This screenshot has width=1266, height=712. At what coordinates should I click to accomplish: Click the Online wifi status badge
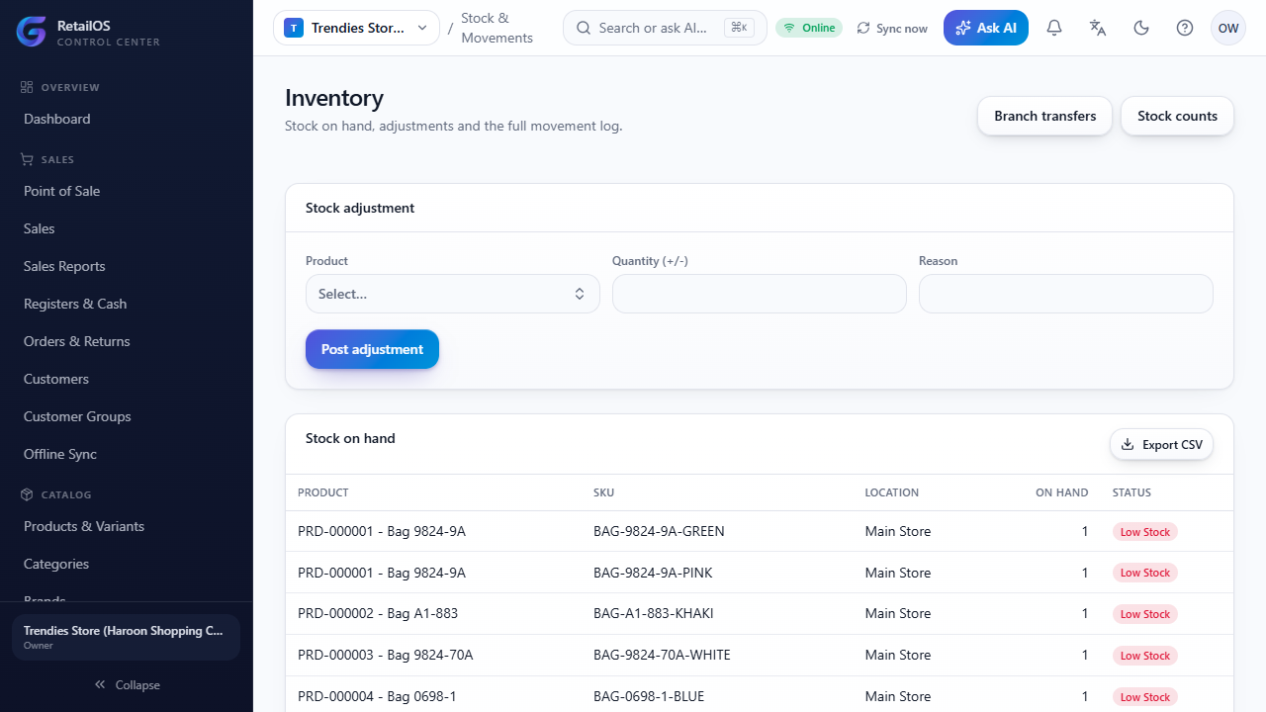(809, 28)
